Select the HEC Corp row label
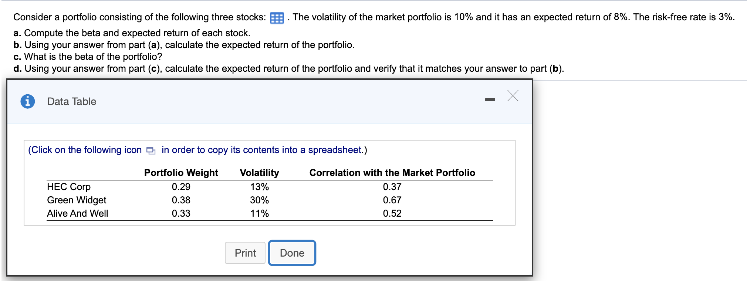 coord(68,186)
